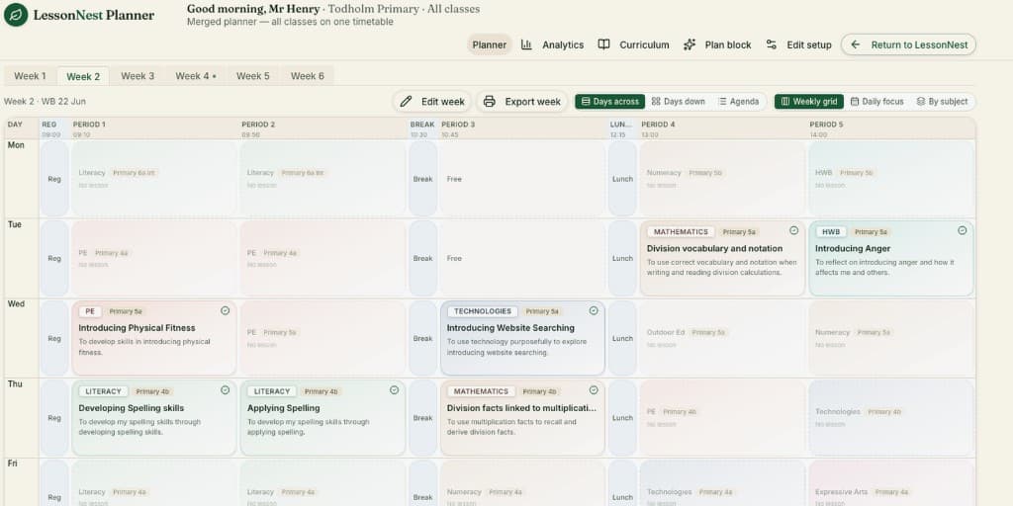Select Wednesday's empty PE Primary 5a slot
1013x506 pixels.
point(323,338)
